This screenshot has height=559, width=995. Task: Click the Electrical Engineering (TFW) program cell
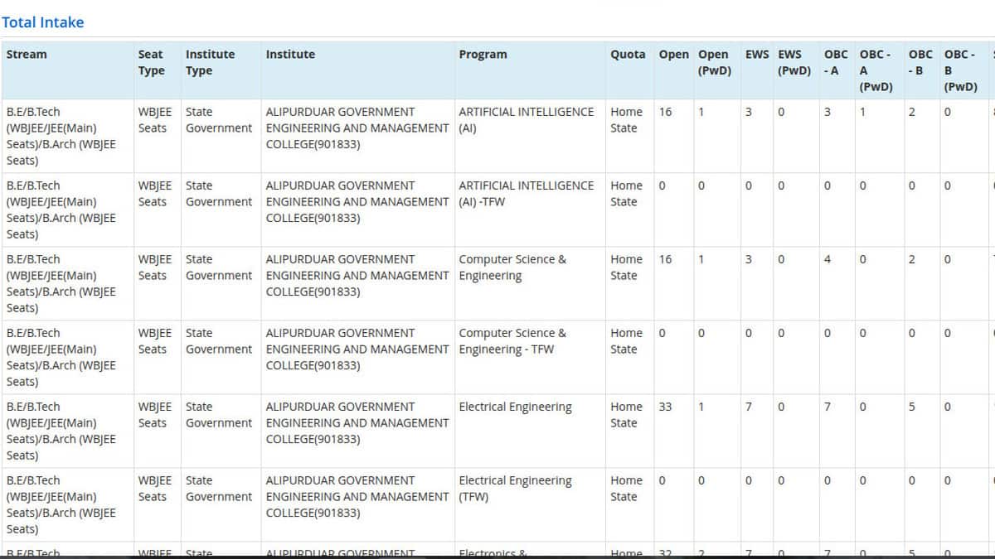coord(515,489)
